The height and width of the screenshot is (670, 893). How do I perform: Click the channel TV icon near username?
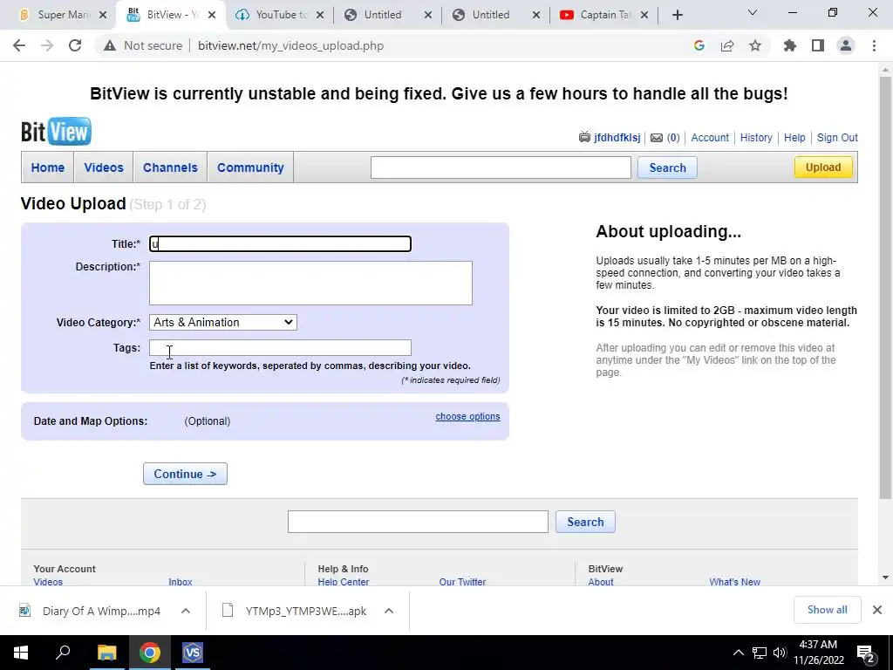point(584,137)
